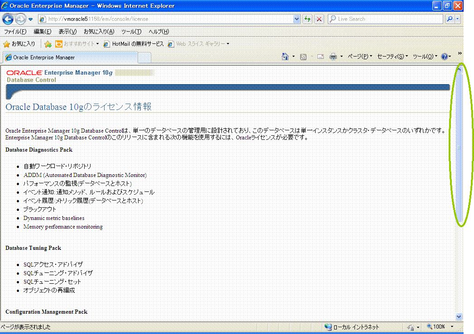Click the Print icon
This screenshot has width=474, height=334.
[333, 57]
